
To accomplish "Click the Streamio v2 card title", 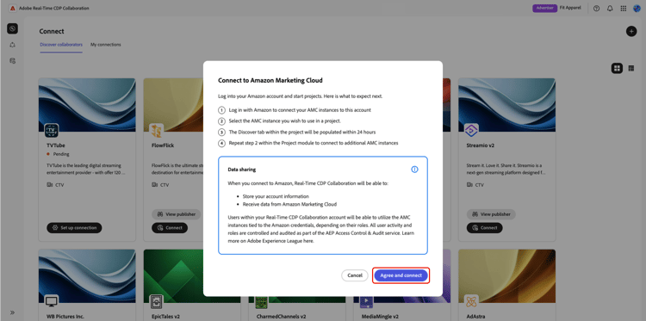I will pos(480,145).
